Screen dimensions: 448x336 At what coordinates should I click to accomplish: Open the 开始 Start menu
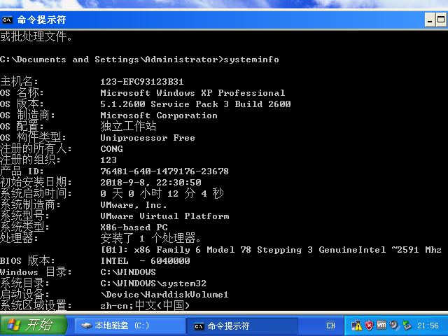33,325
